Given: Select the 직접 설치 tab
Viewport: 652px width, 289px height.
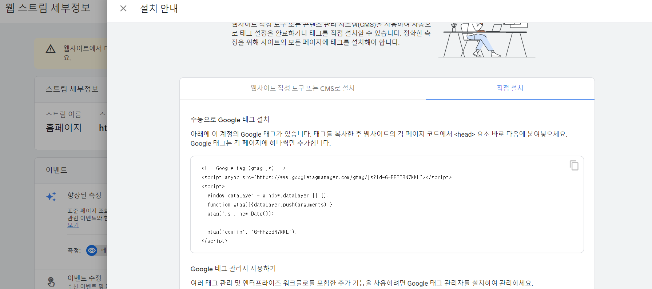Looking at the screenshot, I should click(x=510, y=88).
